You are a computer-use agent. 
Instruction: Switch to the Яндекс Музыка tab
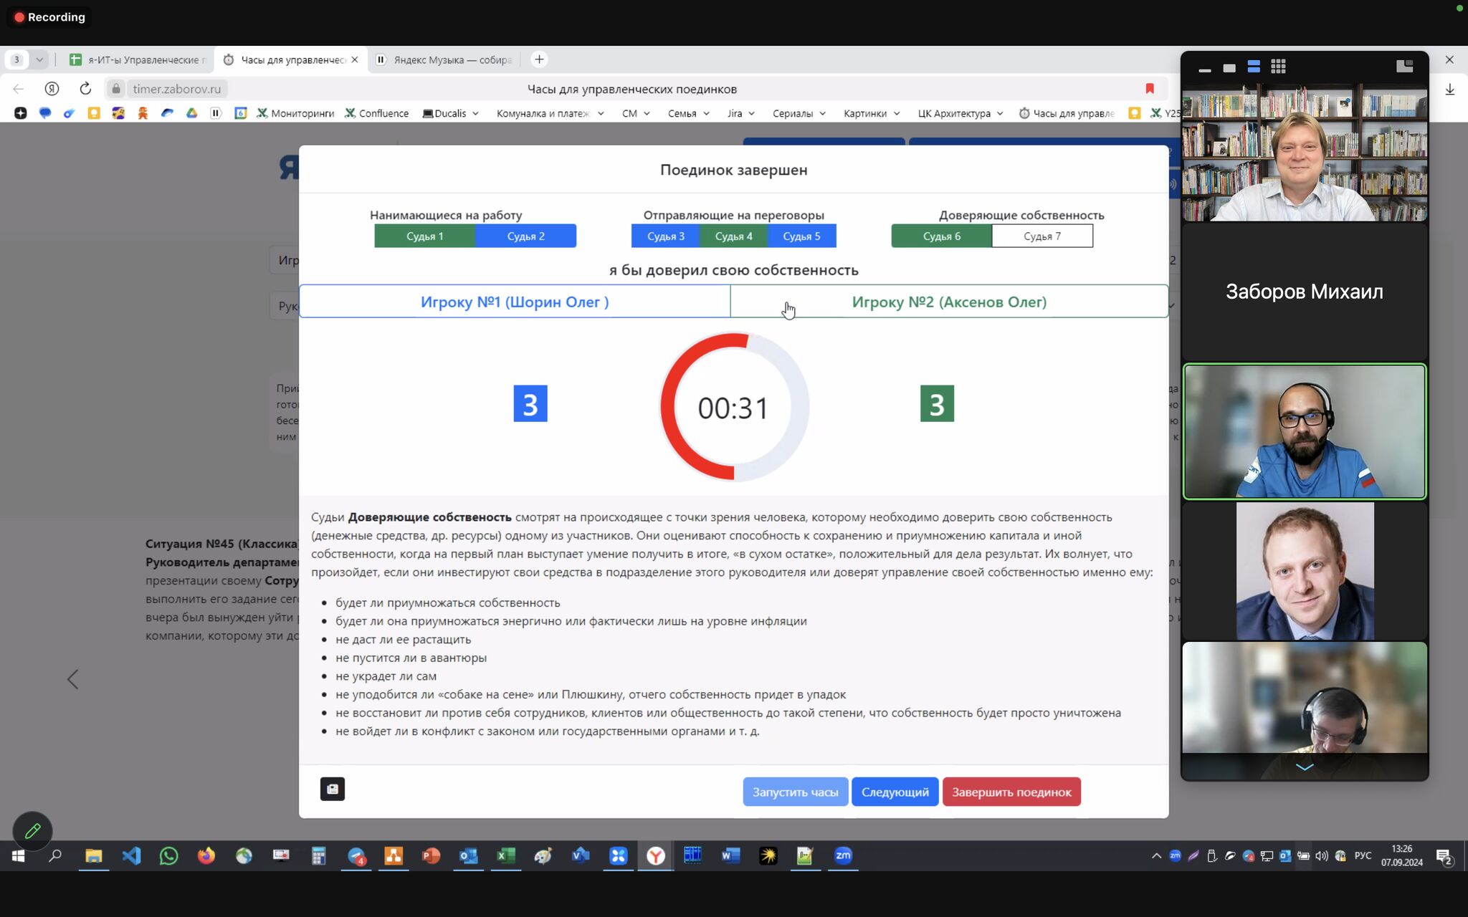pyautogui.click(x=452, y=59)
